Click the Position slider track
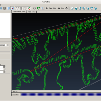101x101 pixels. coord(61,91)
